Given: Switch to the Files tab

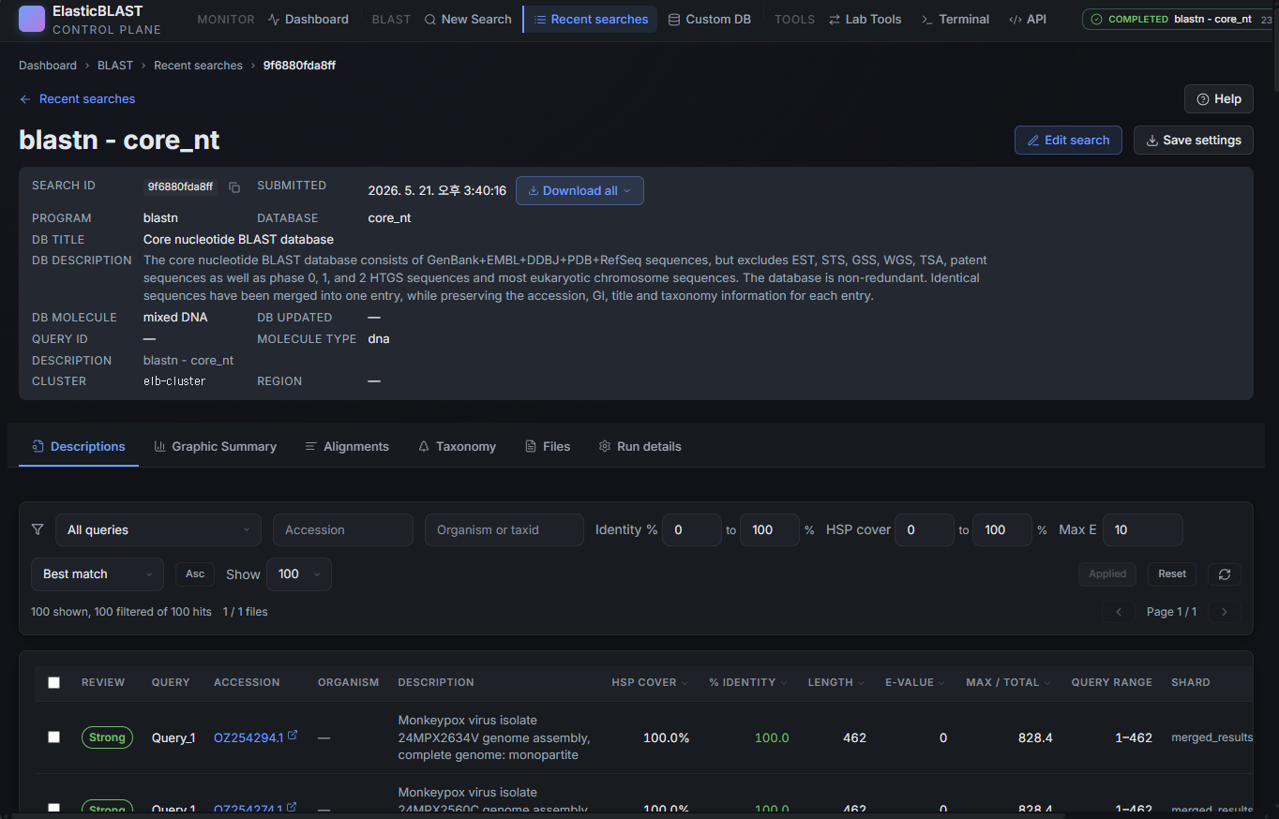Looking at the screenshot, I should 548,447.
